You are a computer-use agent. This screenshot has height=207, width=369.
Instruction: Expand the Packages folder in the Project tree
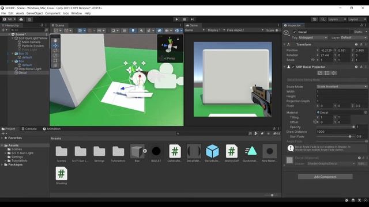pos(2,164)
